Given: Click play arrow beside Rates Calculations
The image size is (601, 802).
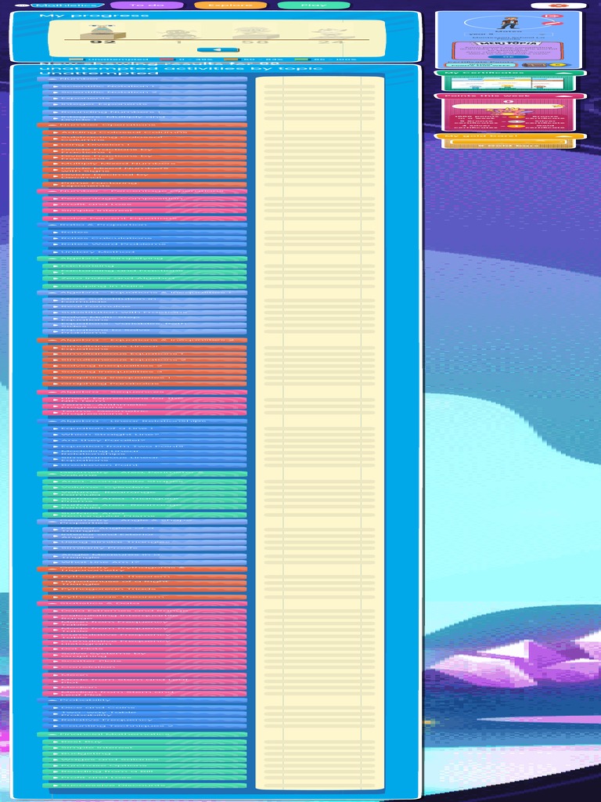Looking at the screenshot, I should click(56, 238).
